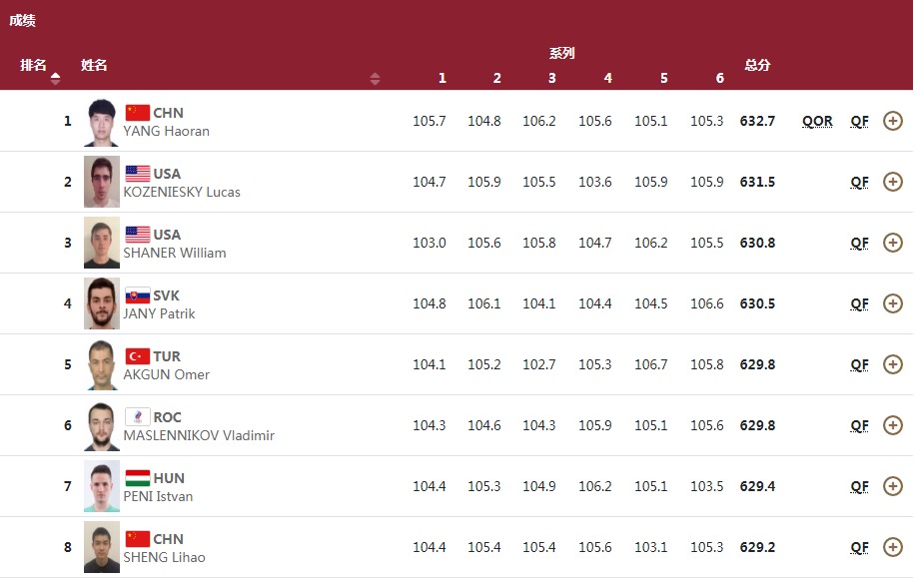Sort by name column arrows
This screenshot has width=915, height=578.
375,78
